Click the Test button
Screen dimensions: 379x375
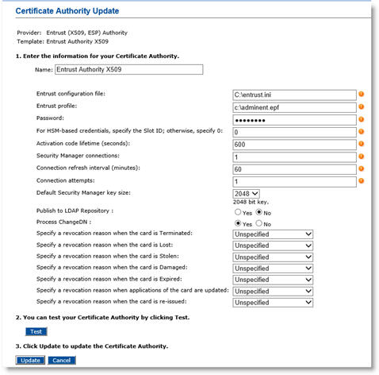coord(36,331)
